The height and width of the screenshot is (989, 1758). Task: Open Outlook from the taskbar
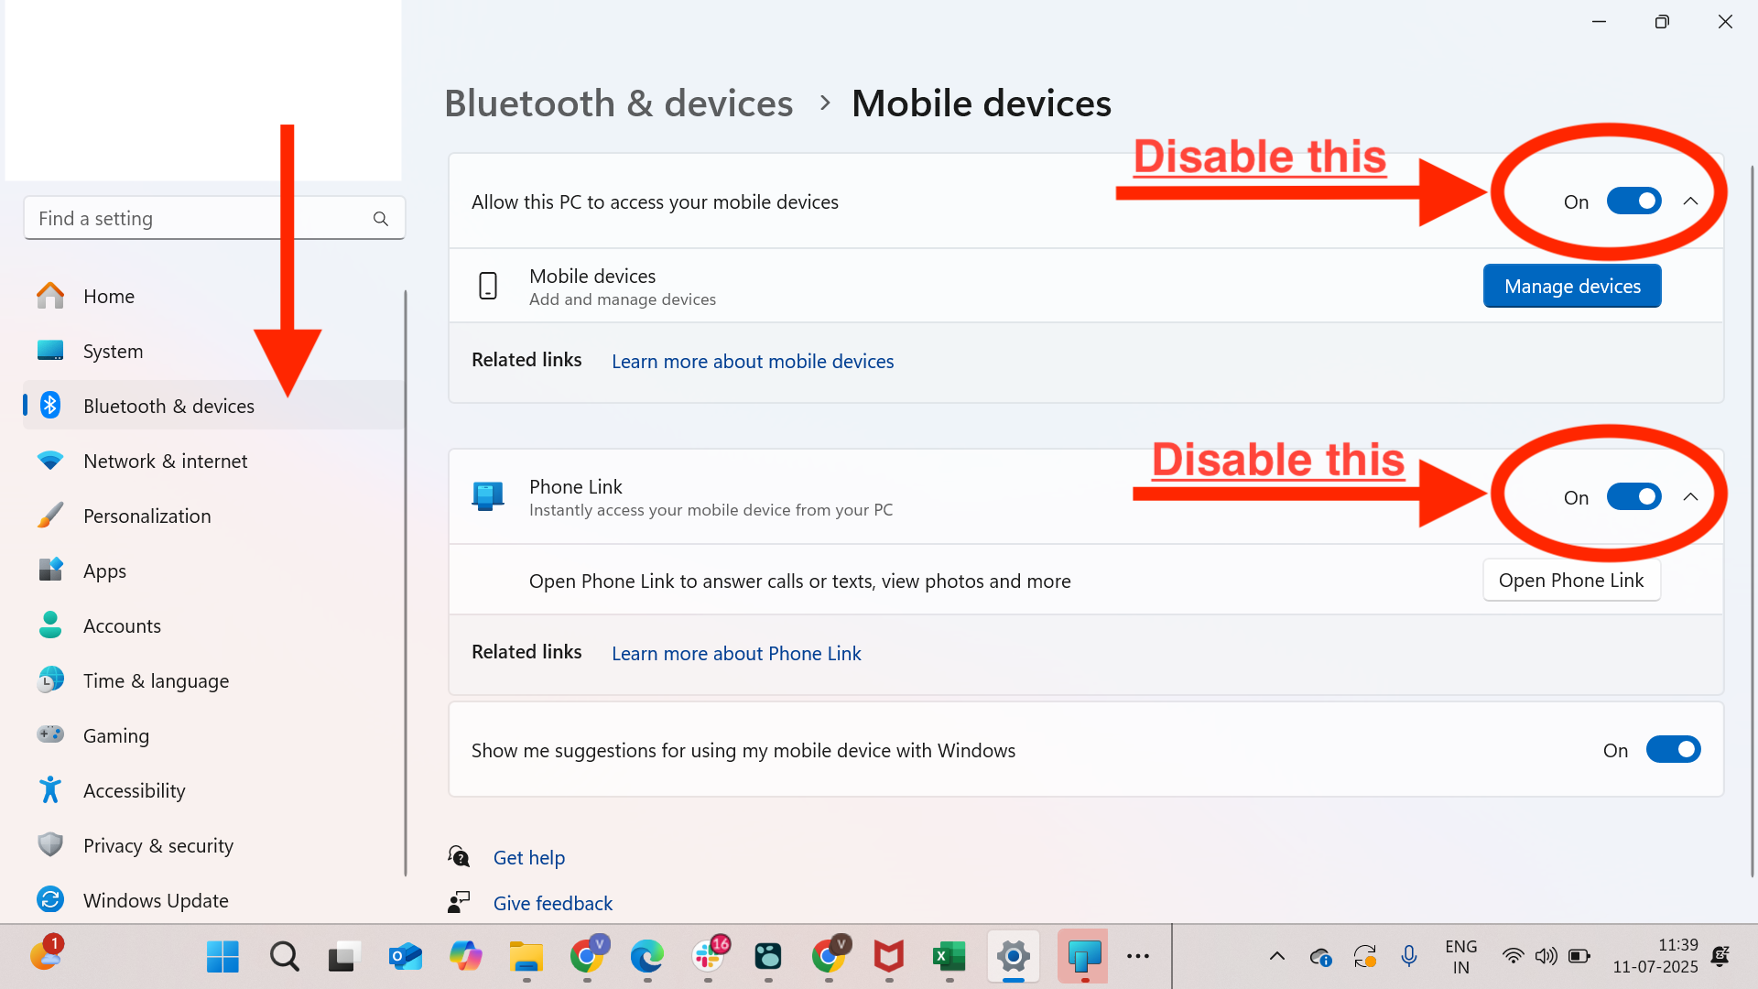pyautogui.click(x=405, y=956)
